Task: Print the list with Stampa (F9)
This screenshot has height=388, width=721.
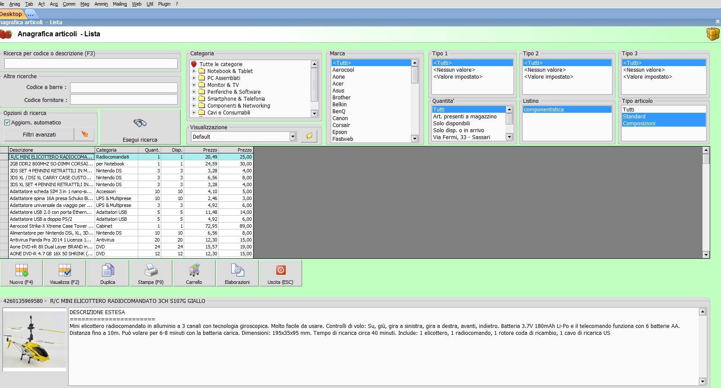Action: [x=151, y=274]
